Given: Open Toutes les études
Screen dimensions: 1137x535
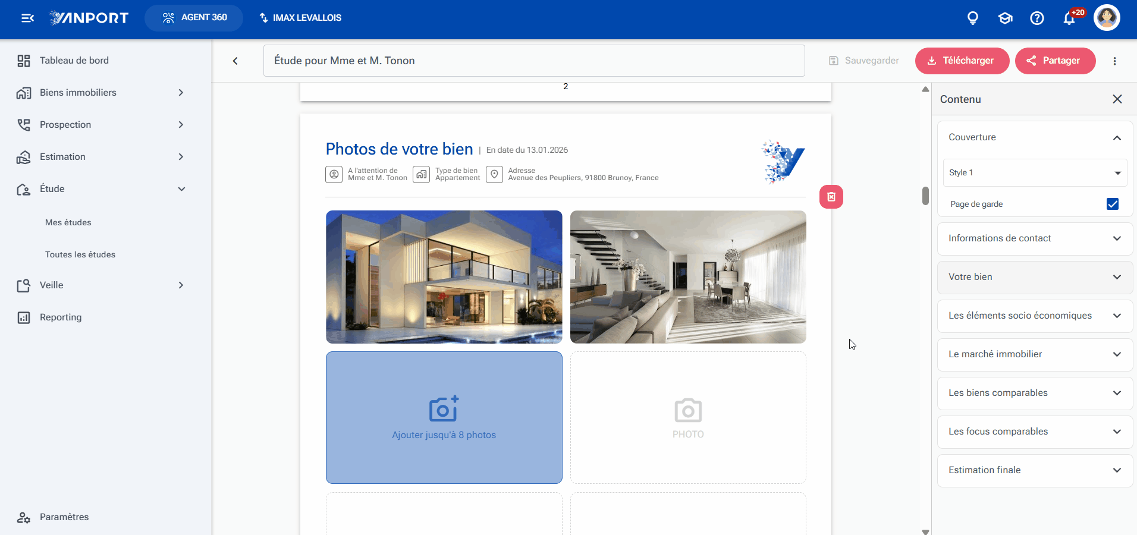Looking at the screenshot, I should (x=80, y=254).
